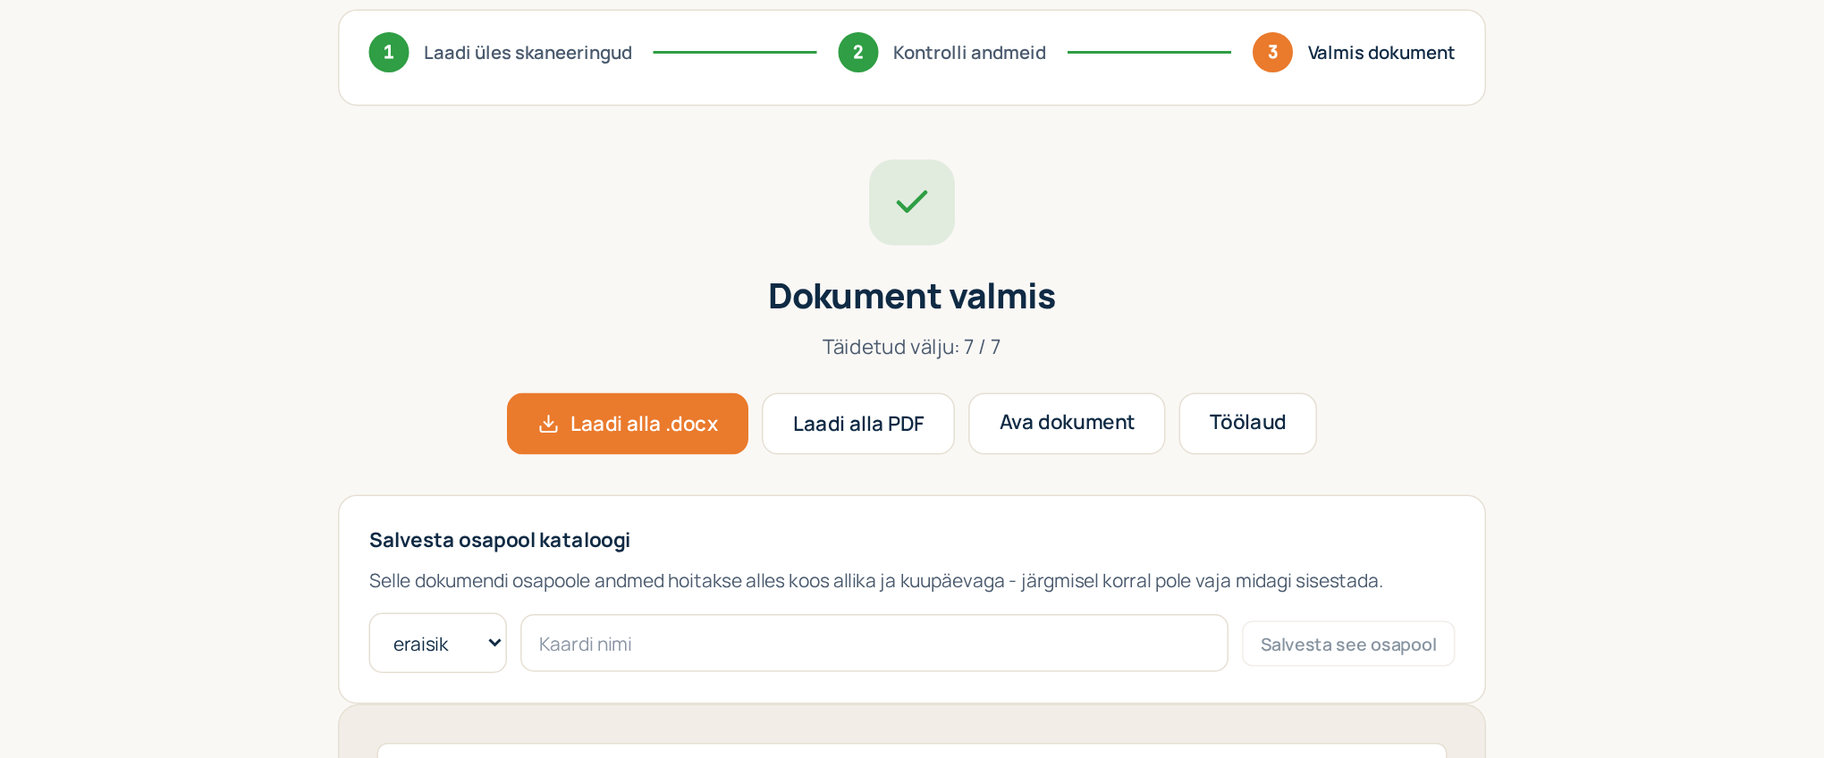Switch to the Kontrolli andmeid step
This screenshot has height=758, width=1824.
click(969, 53)
